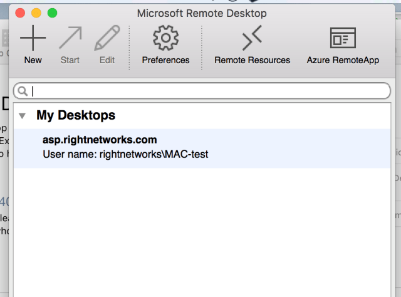The image size is (401, 297).
Task: Click the Remote Resources icon
Action: point(252,39)
